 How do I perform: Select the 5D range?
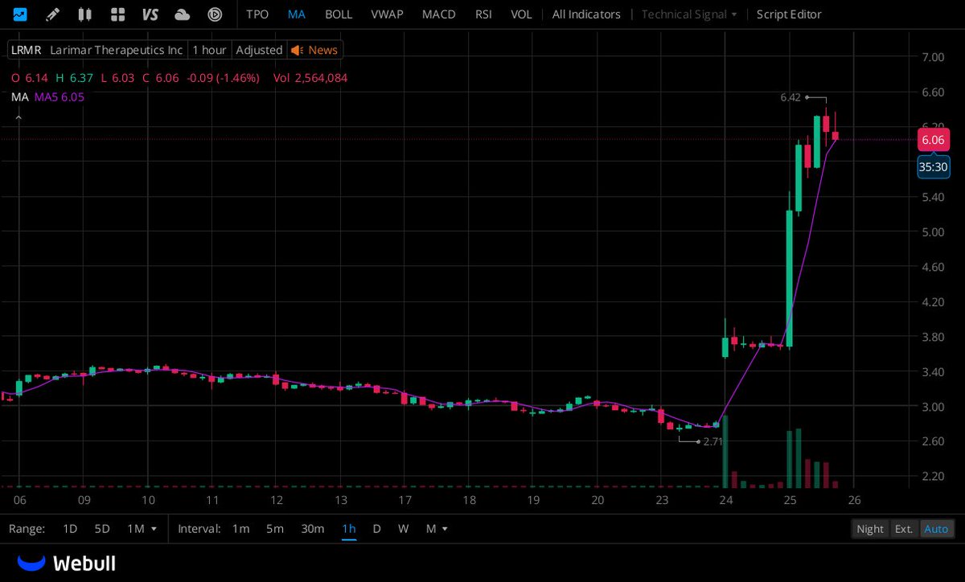click(x=102, y=529)
